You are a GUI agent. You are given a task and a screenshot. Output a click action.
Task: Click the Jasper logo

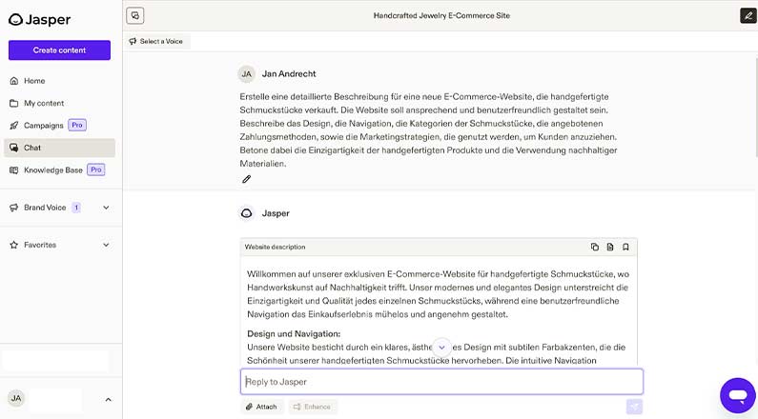click(x=40, y=19)
